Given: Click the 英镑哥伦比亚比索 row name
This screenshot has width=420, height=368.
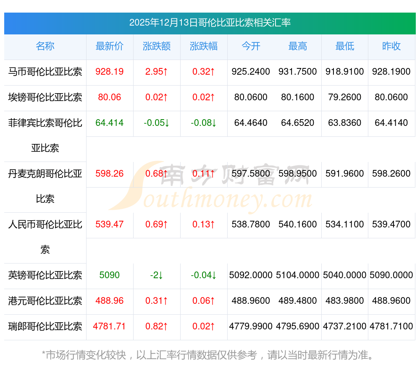Looking at the screenshot, I should tap(45, 275).
